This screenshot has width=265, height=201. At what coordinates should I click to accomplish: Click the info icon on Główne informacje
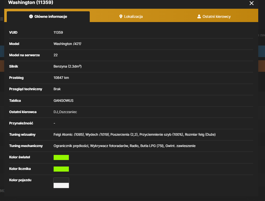[x=31, y=16]
